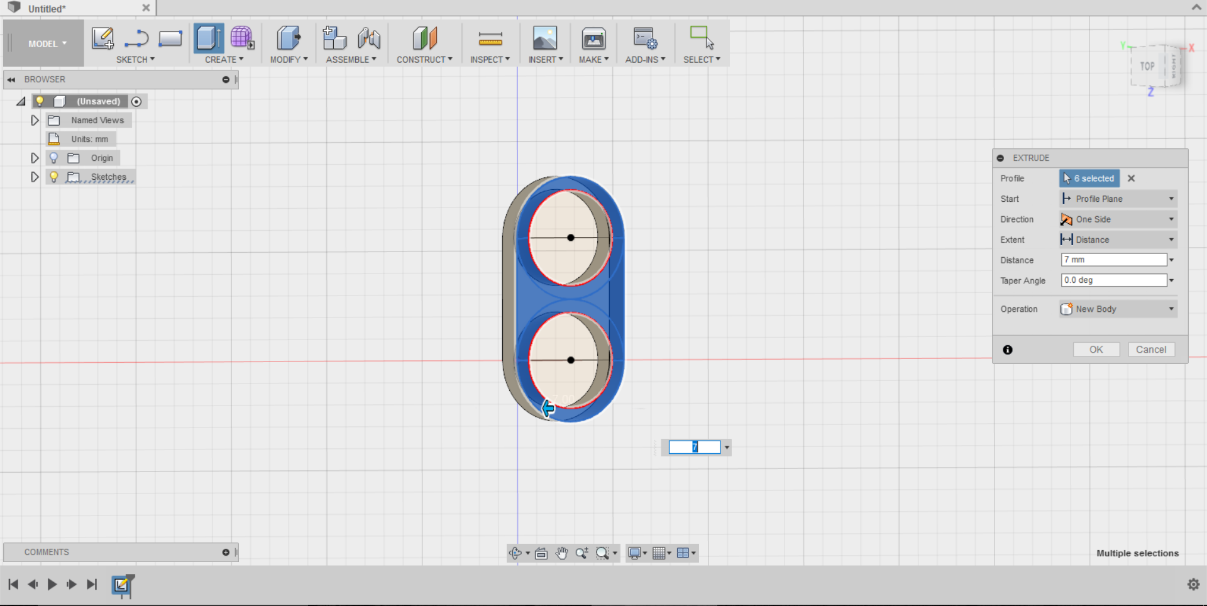Collapse the Extrude dialog
Screen dimensions: 1207x606
(x=1000, y=158)
